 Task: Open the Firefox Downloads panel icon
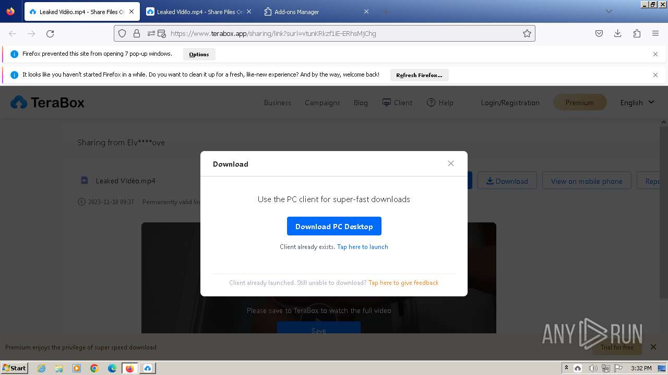(x=618, y=33)
